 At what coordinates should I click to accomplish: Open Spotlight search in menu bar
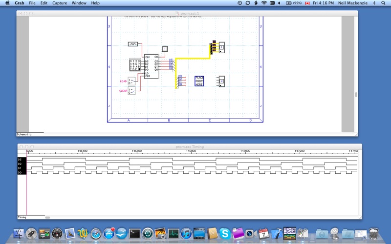tap(383, 3)
